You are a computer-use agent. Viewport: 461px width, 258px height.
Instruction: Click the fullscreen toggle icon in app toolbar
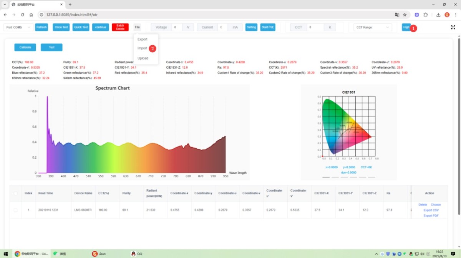pos(453,27)
